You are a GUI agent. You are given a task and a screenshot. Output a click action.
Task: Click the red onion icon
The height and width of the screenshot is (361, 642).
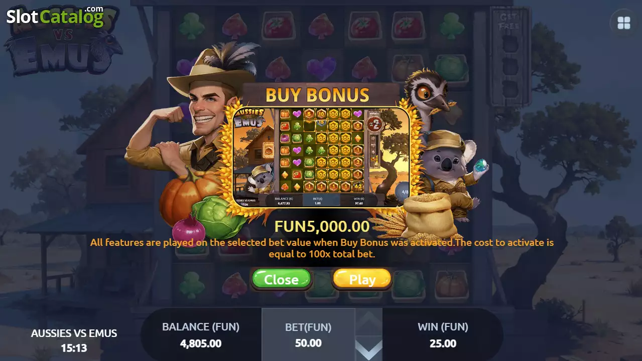coord(189,231)
